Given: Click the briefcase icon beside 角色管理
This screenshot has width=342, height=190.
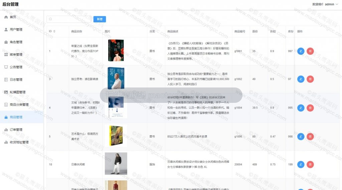Looking at the screenshot, I should point(6,42).
